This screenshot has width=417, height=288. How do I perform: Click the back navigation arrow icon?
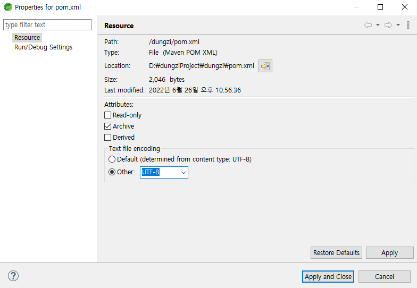pos(368,25)
